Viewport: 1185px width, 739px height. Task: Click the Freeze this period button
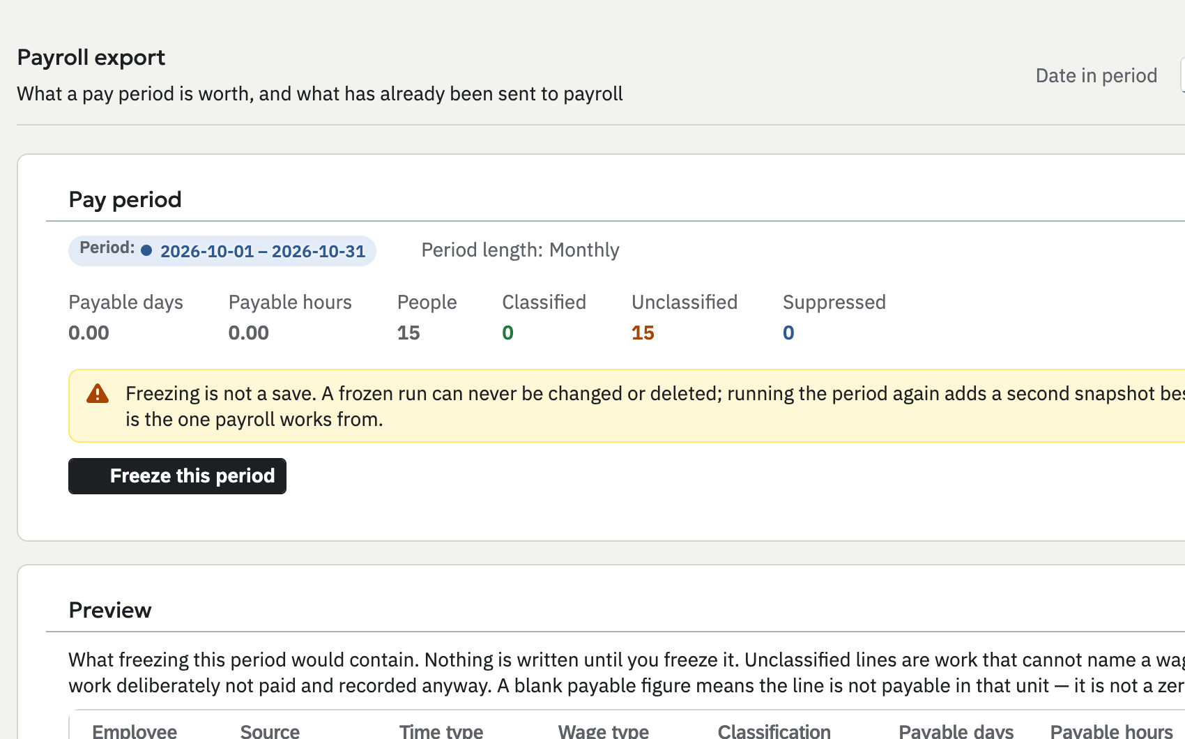pyautogui.click(x=177, y=476)
